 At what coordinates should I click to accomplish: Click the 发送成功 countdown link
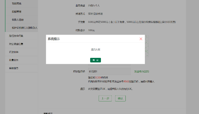point(141,71)
